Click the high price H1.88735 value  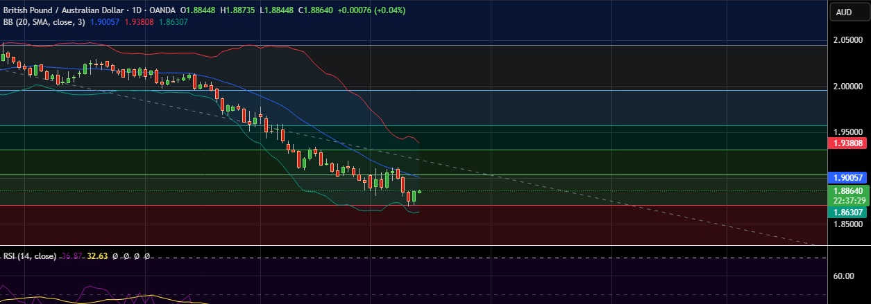point(238,10)
